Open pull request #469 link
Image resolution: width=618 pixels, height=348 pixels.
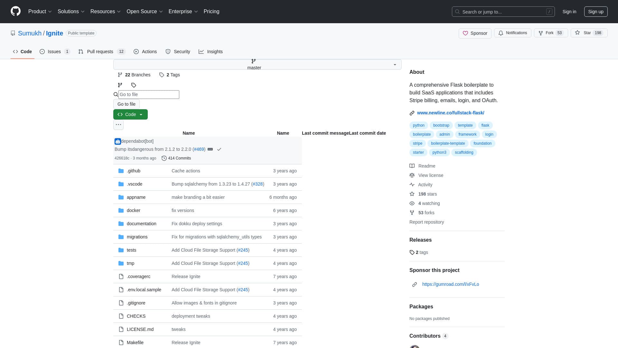point(199,149)
